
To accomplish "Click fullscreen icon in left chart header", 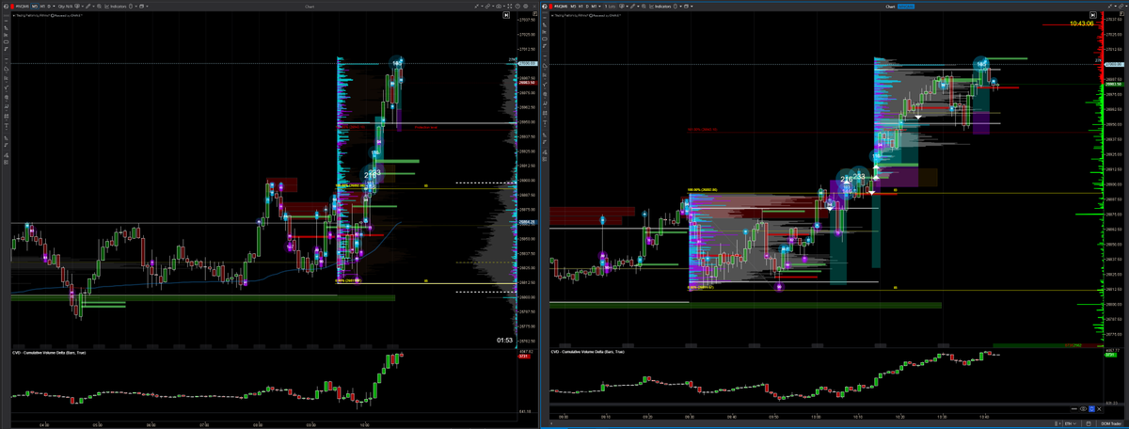I will 509,7.
